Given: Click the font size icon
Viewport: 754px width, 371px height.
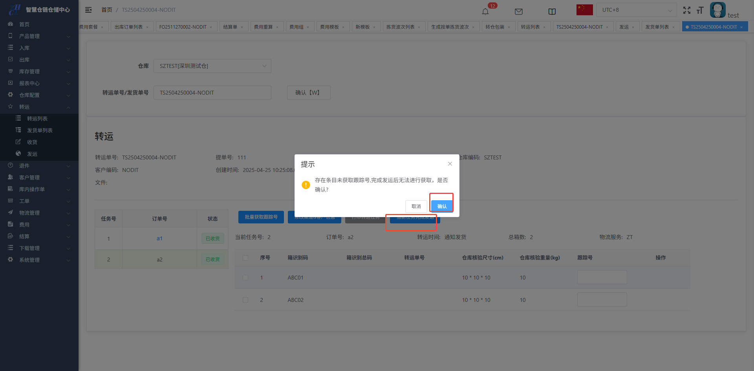Looking at the screenshot, I should pos(700,10).
